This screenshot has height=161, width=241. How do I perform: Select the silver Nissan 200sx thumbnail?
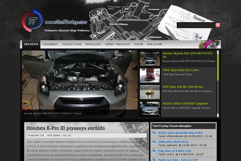(x=150, y=109)
